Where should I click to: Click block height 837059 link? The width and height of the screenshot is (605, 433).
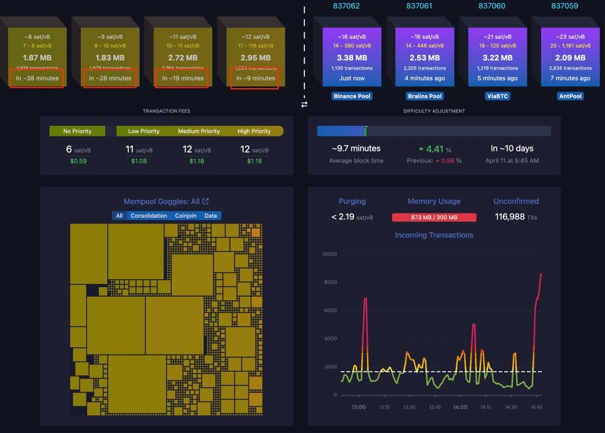coord(564,6)
